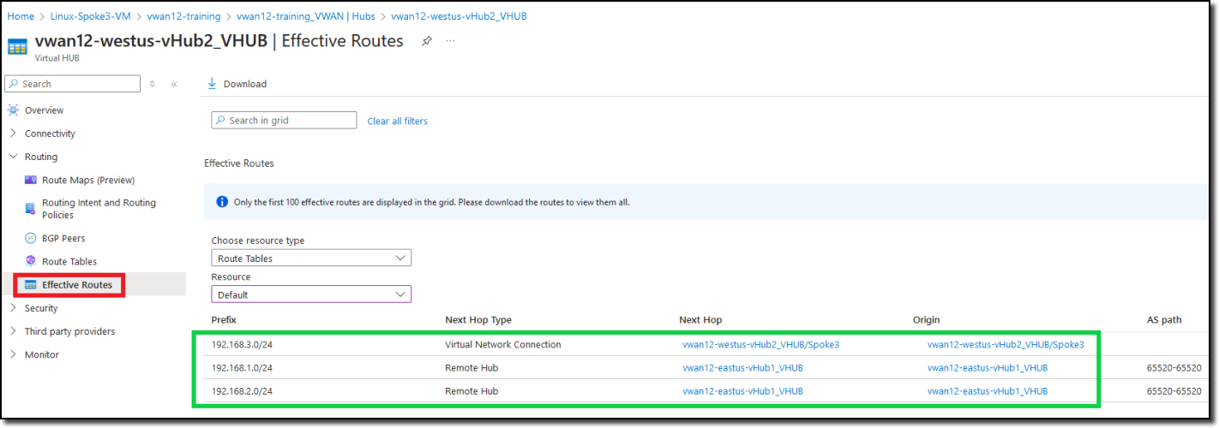Image resolution: width=1219 pixels, height=428 pixels.
Task: Click the Virtual HUB resource icon by title
Action: 17,46
